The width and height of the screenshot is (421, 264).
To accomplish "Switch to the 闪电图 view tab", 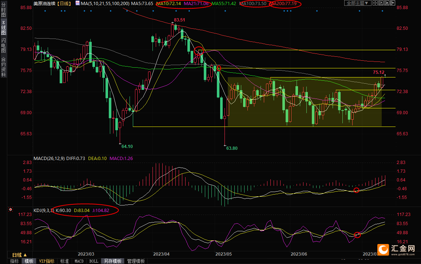I will 3,45.
